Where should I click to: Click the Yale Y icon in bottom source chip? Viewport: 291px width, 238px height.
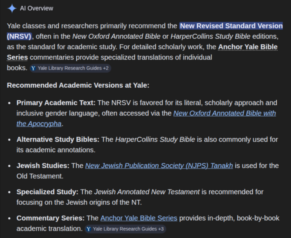click(89, 229)
